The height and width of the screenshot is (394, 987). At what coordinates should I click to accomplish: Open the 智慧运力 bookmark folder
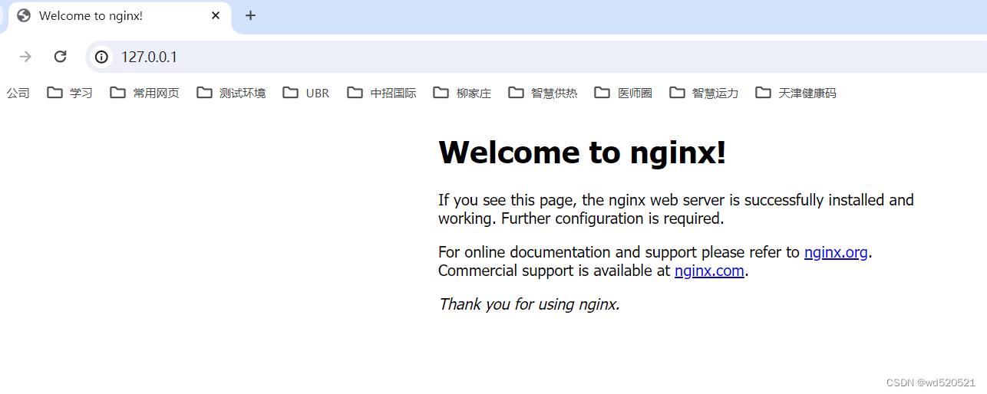[704, 93]
